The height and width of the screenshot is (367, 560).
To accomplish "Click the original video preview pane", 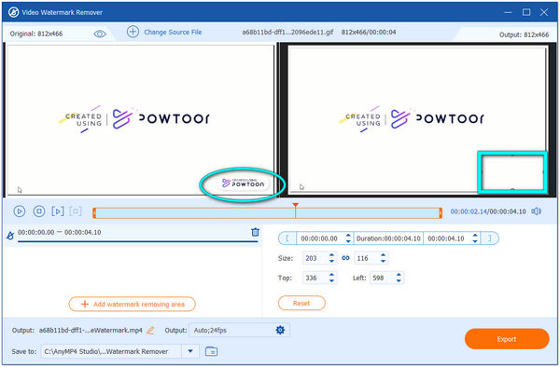I will point(140,120).
